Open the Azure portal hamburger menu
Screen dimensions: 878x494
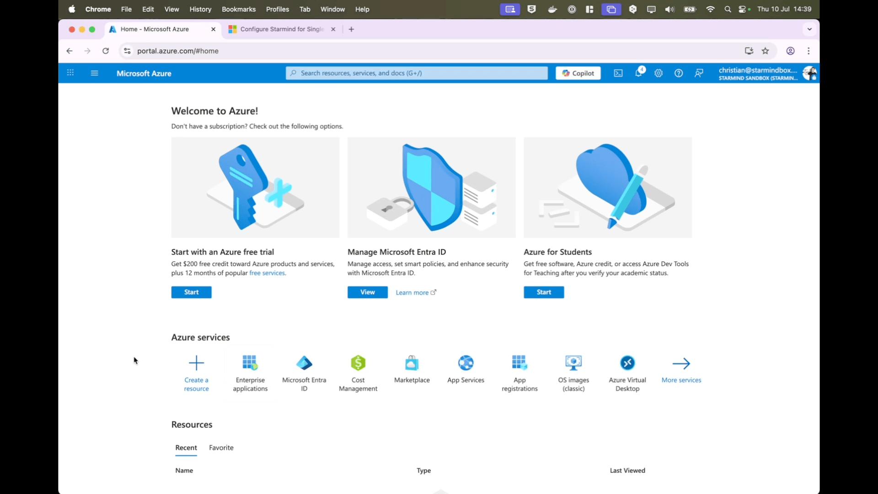[95, 73]
